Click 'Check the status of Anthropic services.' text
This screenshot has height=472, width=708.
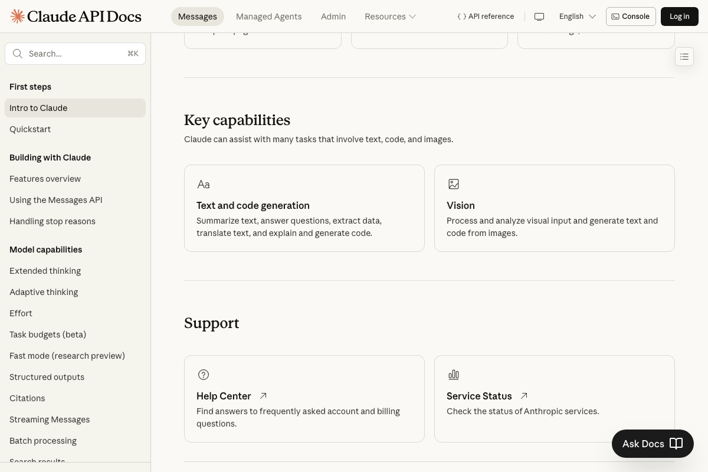[x=523, y=411]
